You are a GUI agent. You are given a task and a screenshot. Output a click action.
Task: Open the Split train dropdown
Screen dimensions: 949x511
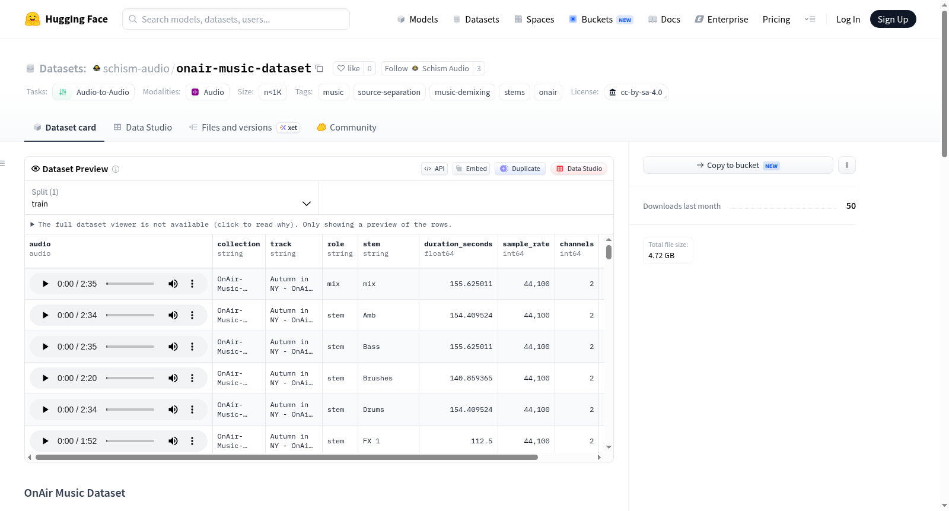click(x=171, y=198)
